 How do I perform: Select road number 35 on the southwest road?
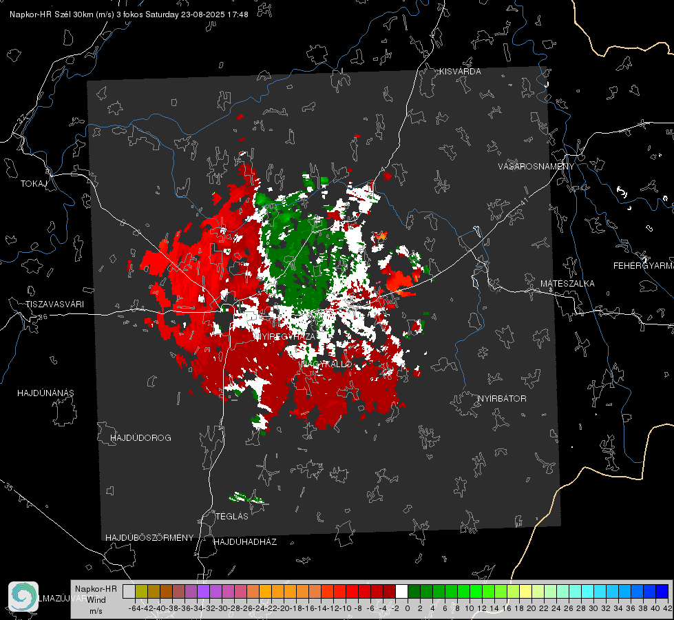[8, 487]
